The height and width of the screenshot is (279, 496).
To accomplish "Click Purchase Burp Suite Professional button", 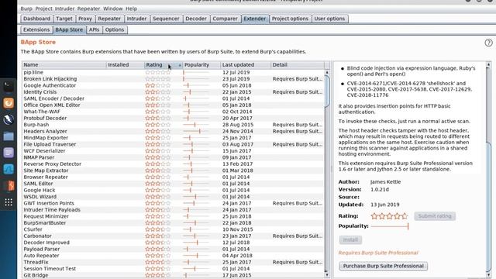I will tap(384, 266).
